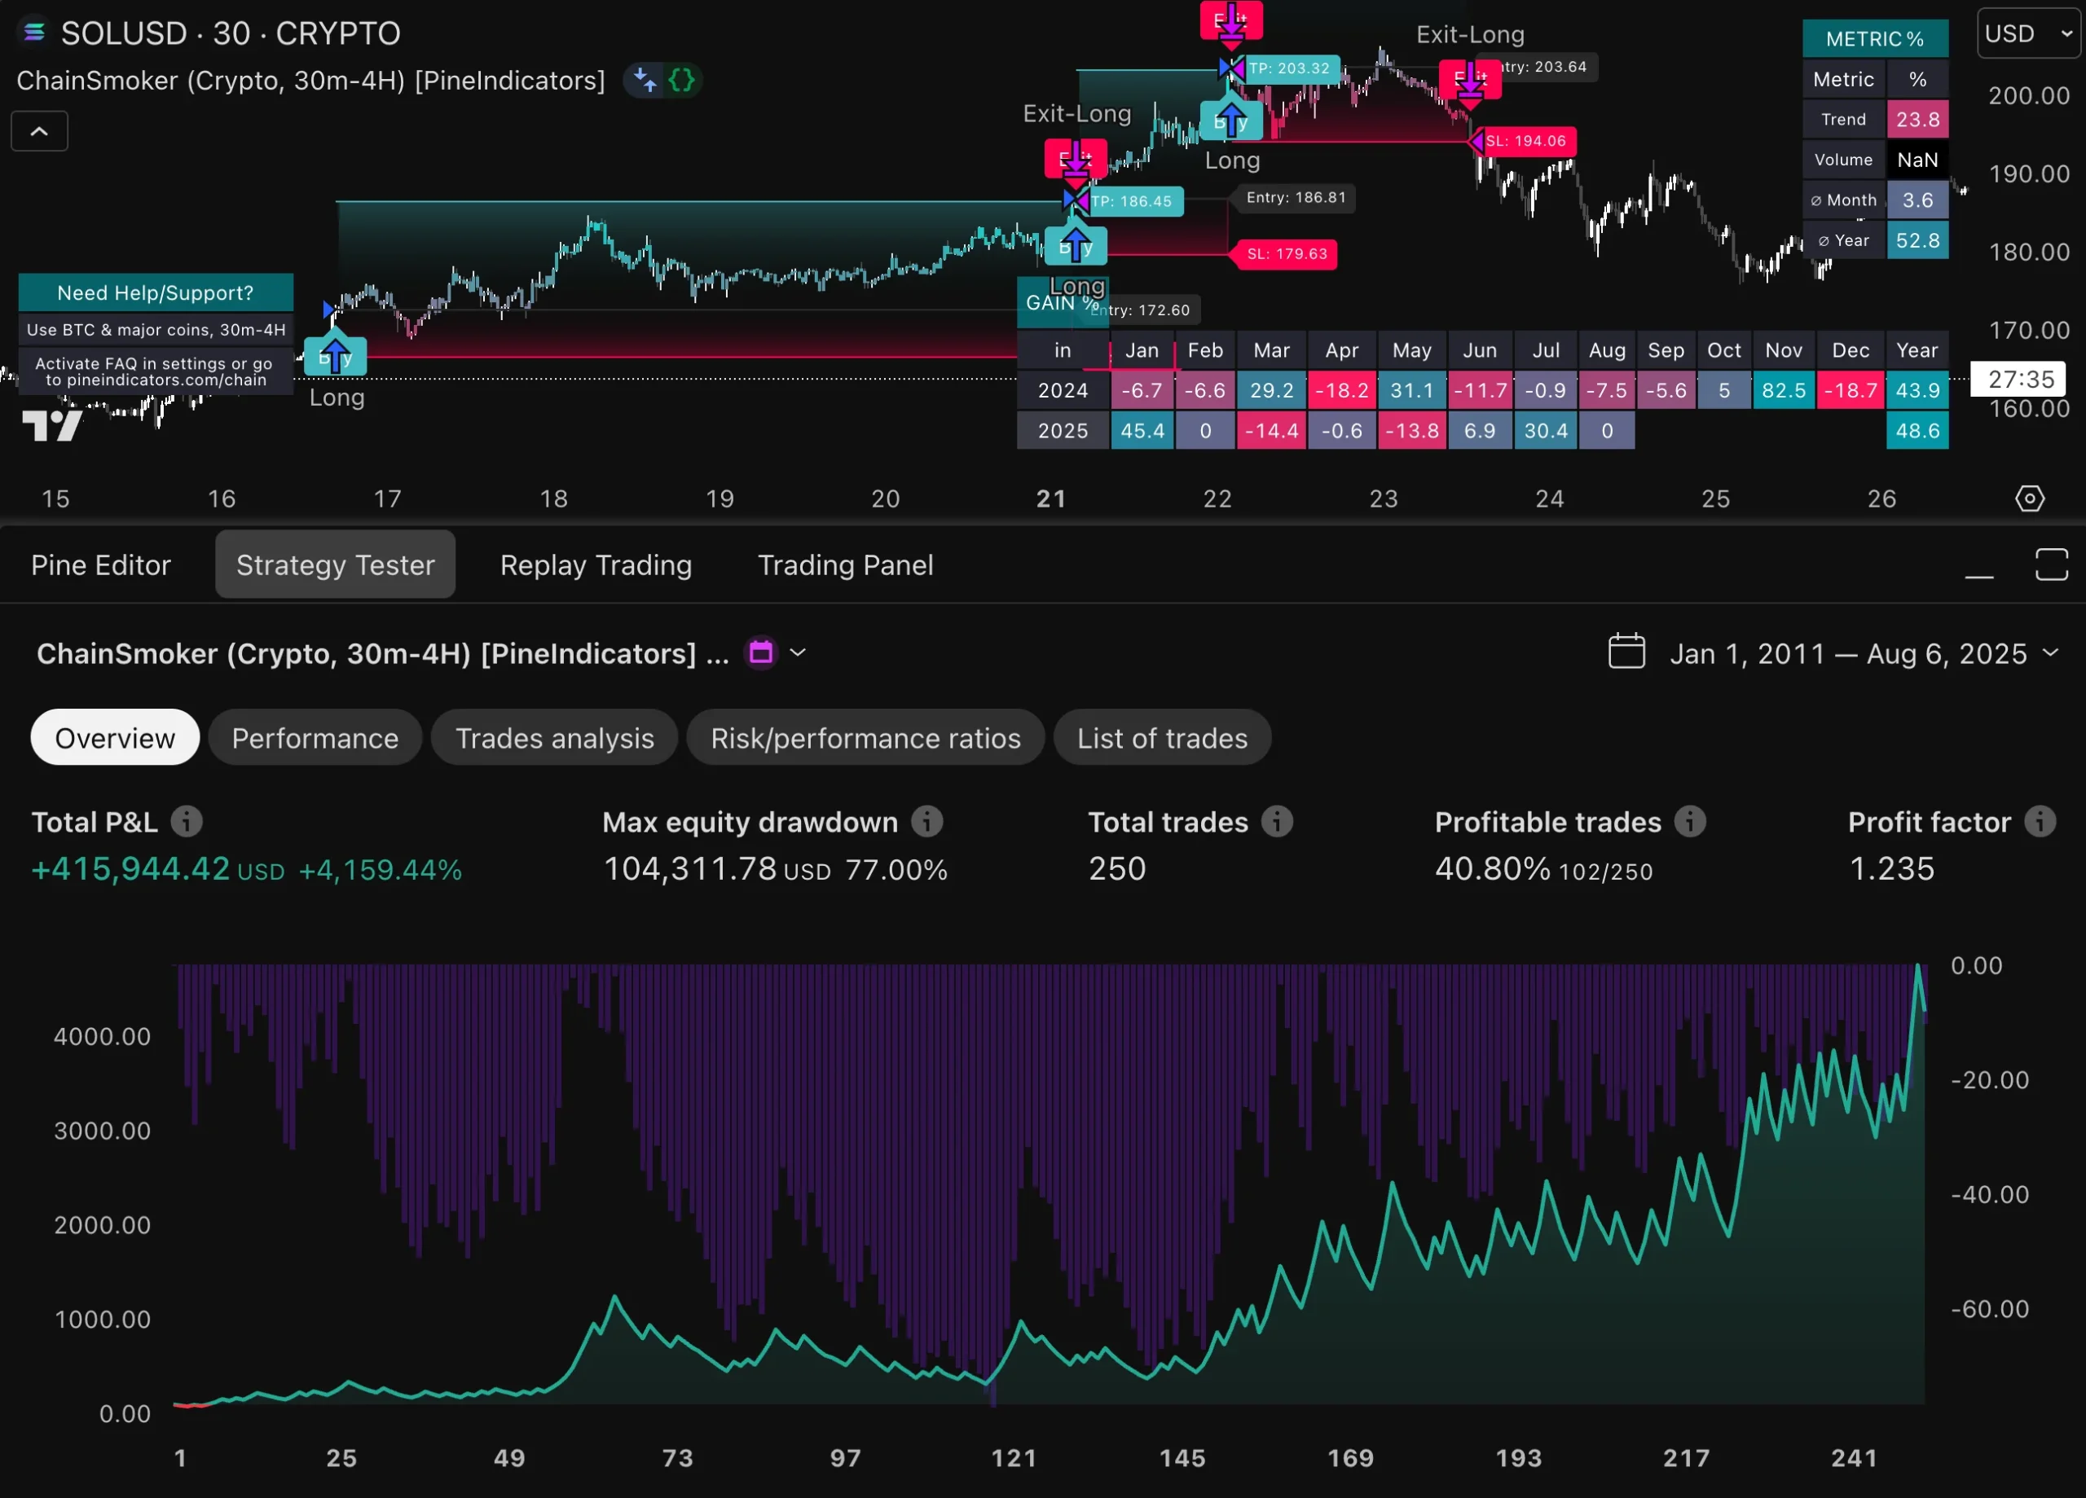Select the Strategy Tester tab
This screenshot has height=1498, width=2086.
335,564
